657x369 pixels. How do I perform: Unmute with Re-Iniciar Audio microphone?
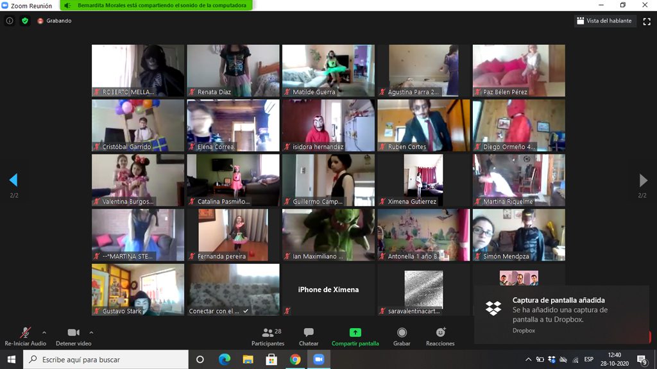25,333
